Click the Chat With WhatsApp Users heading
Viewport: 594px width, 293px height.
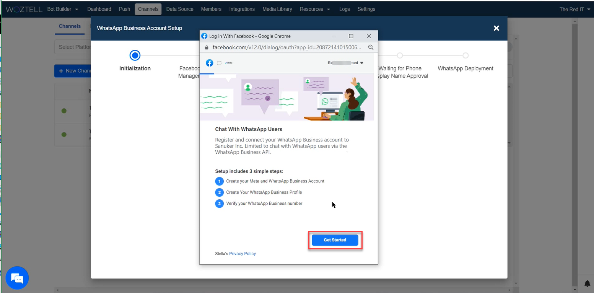[x=249, y=129]
